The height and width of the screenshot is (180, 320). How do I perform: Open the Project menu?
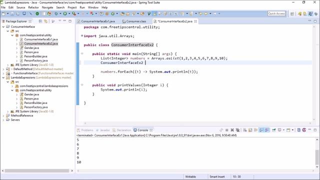pos(72,7)
